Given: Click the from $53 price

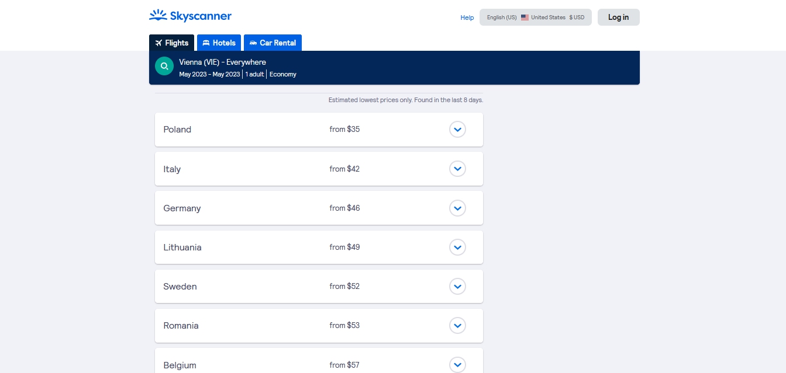Looking at the screenshot, I should 344,325.
